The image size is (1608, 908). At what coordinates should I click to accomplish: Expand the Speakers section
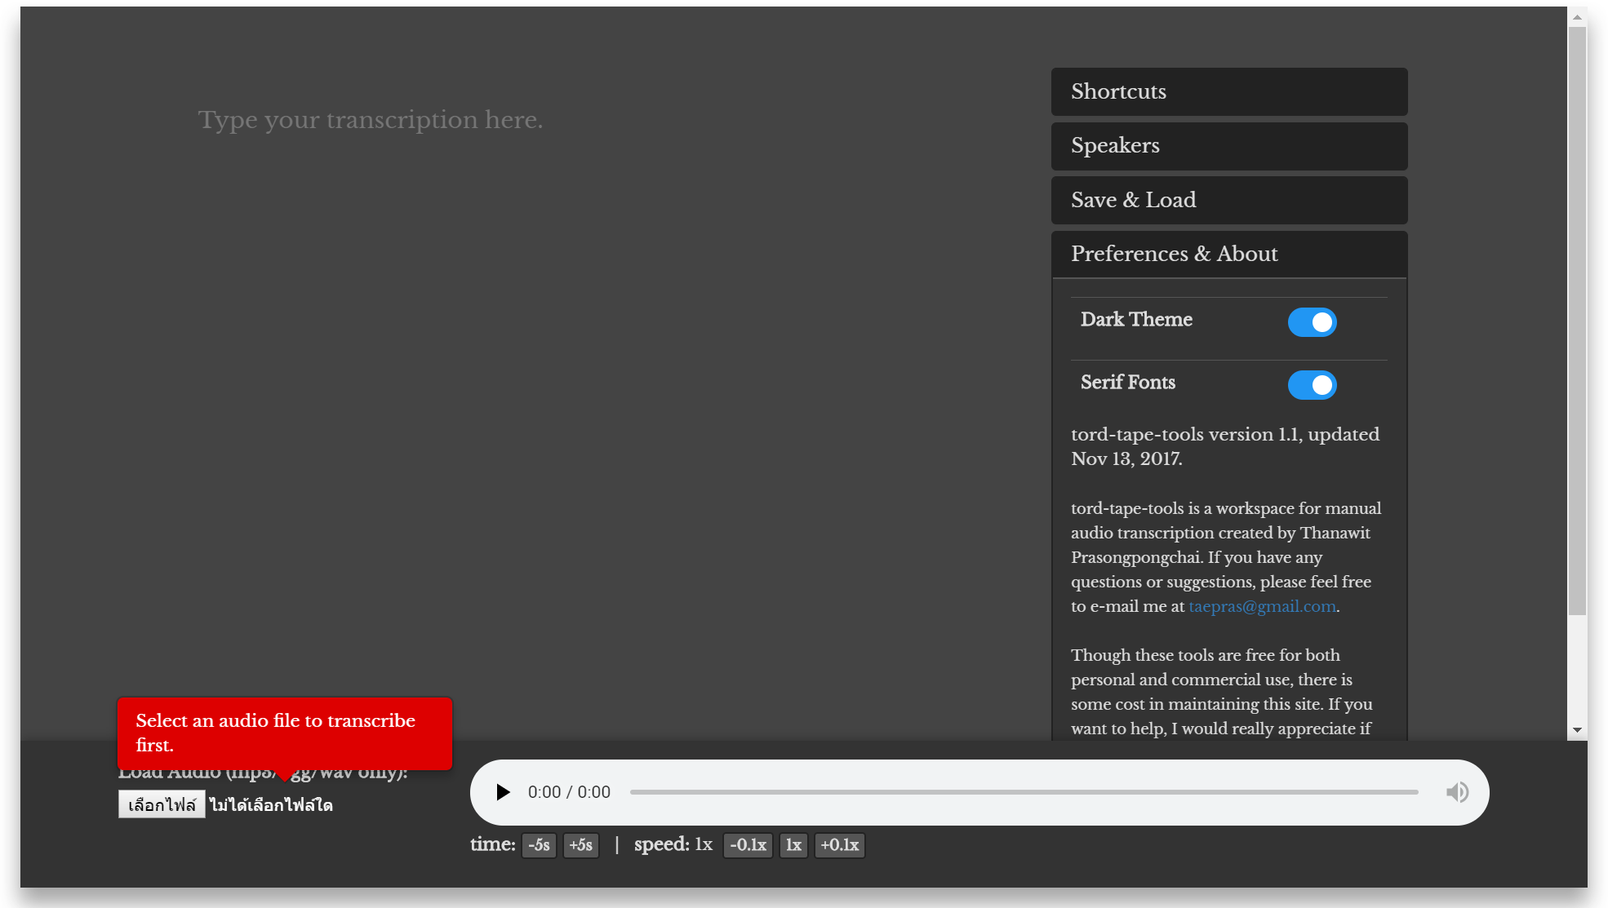pos(1228,144)
